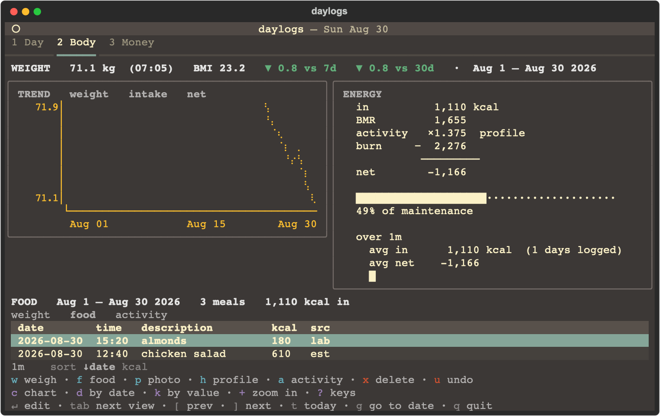The width and height of the screenshot is (660, 416).
Task: Click the tab next view hint
Action: 112,406
